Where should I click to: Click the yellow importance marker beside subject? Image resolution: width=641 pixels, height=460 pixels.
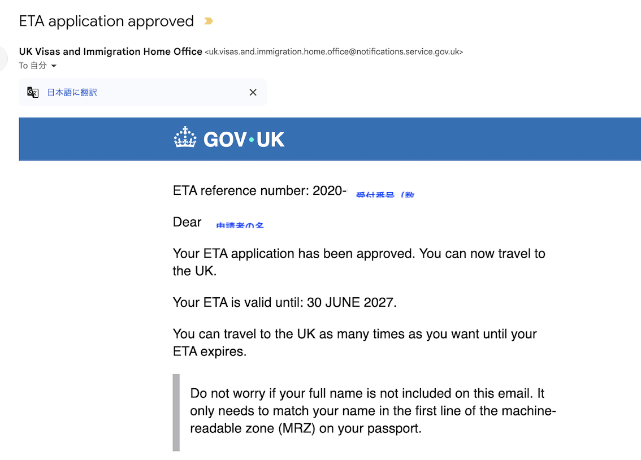209,21
